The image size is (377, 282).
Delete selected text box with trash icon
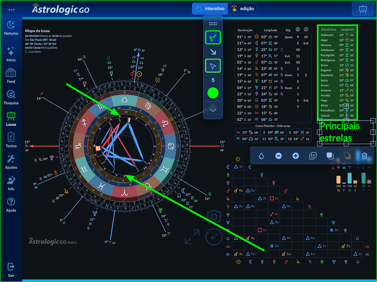(364, 156)
